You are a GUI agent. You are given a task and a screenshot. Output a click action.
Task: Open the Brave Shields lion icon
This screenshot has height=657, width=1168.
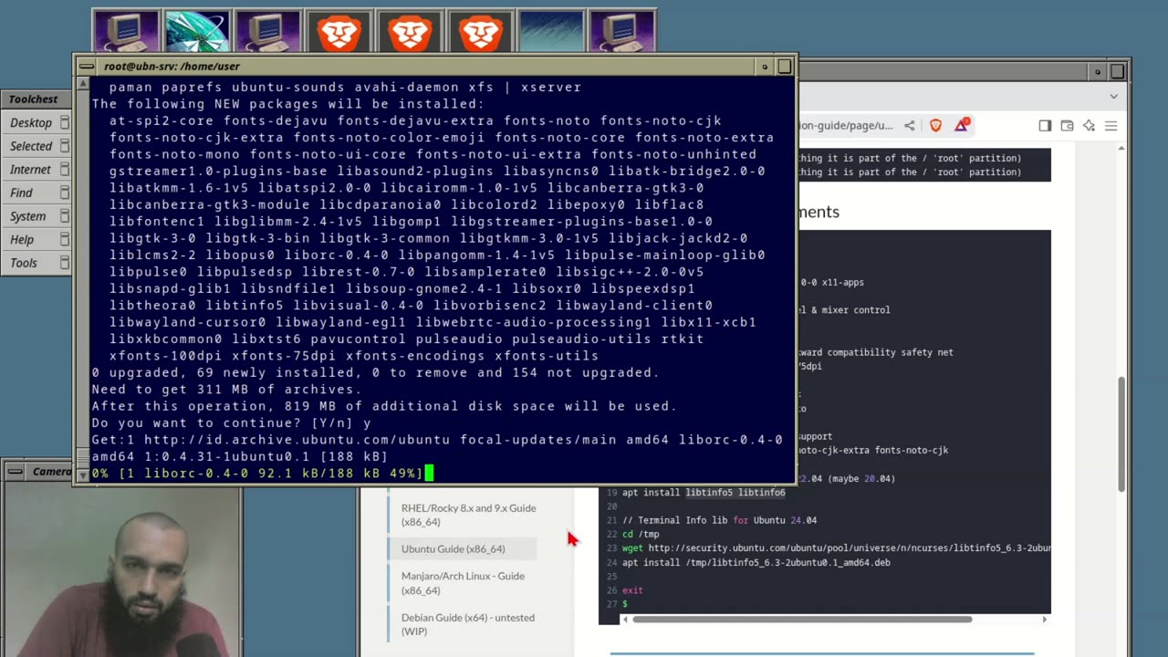pos(935,126)
